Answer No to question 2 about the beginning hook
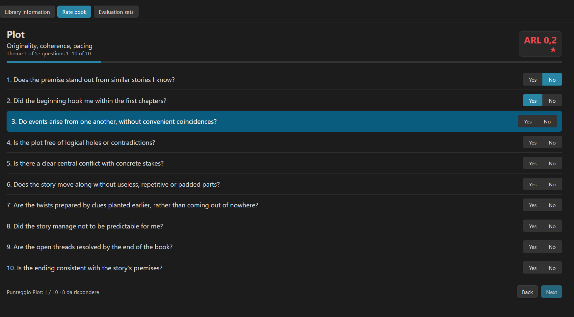Viewport: 574px width, 317px height. click(552, 101)
